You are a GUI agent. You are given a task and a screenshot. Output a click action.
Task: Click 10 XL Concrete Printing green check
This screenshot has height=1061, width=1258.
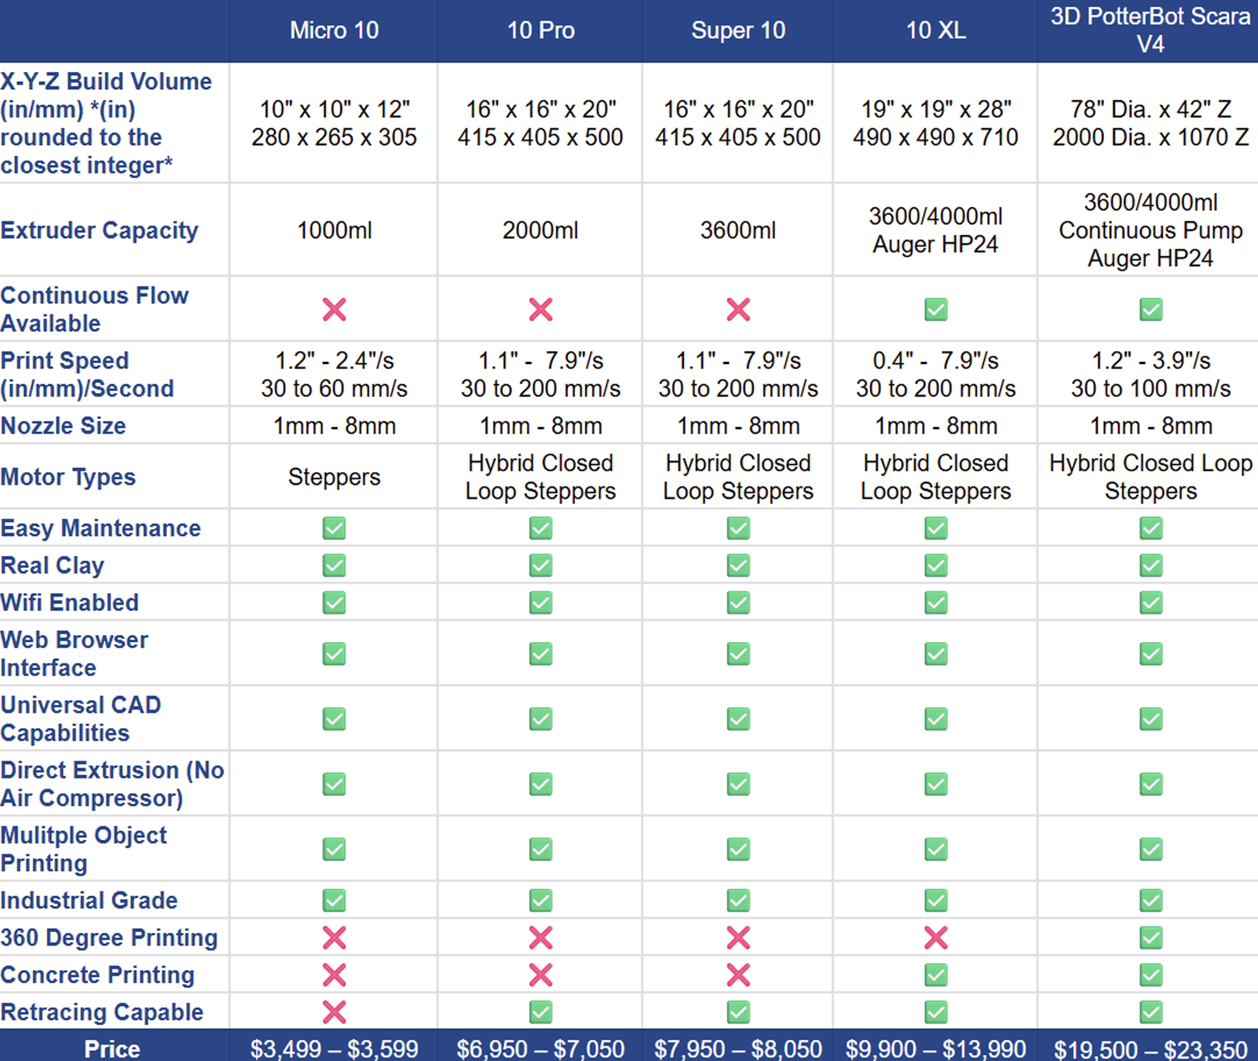coord(936,975)
